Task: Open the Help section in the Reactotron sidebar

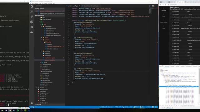Action: [x=164, y=27]
